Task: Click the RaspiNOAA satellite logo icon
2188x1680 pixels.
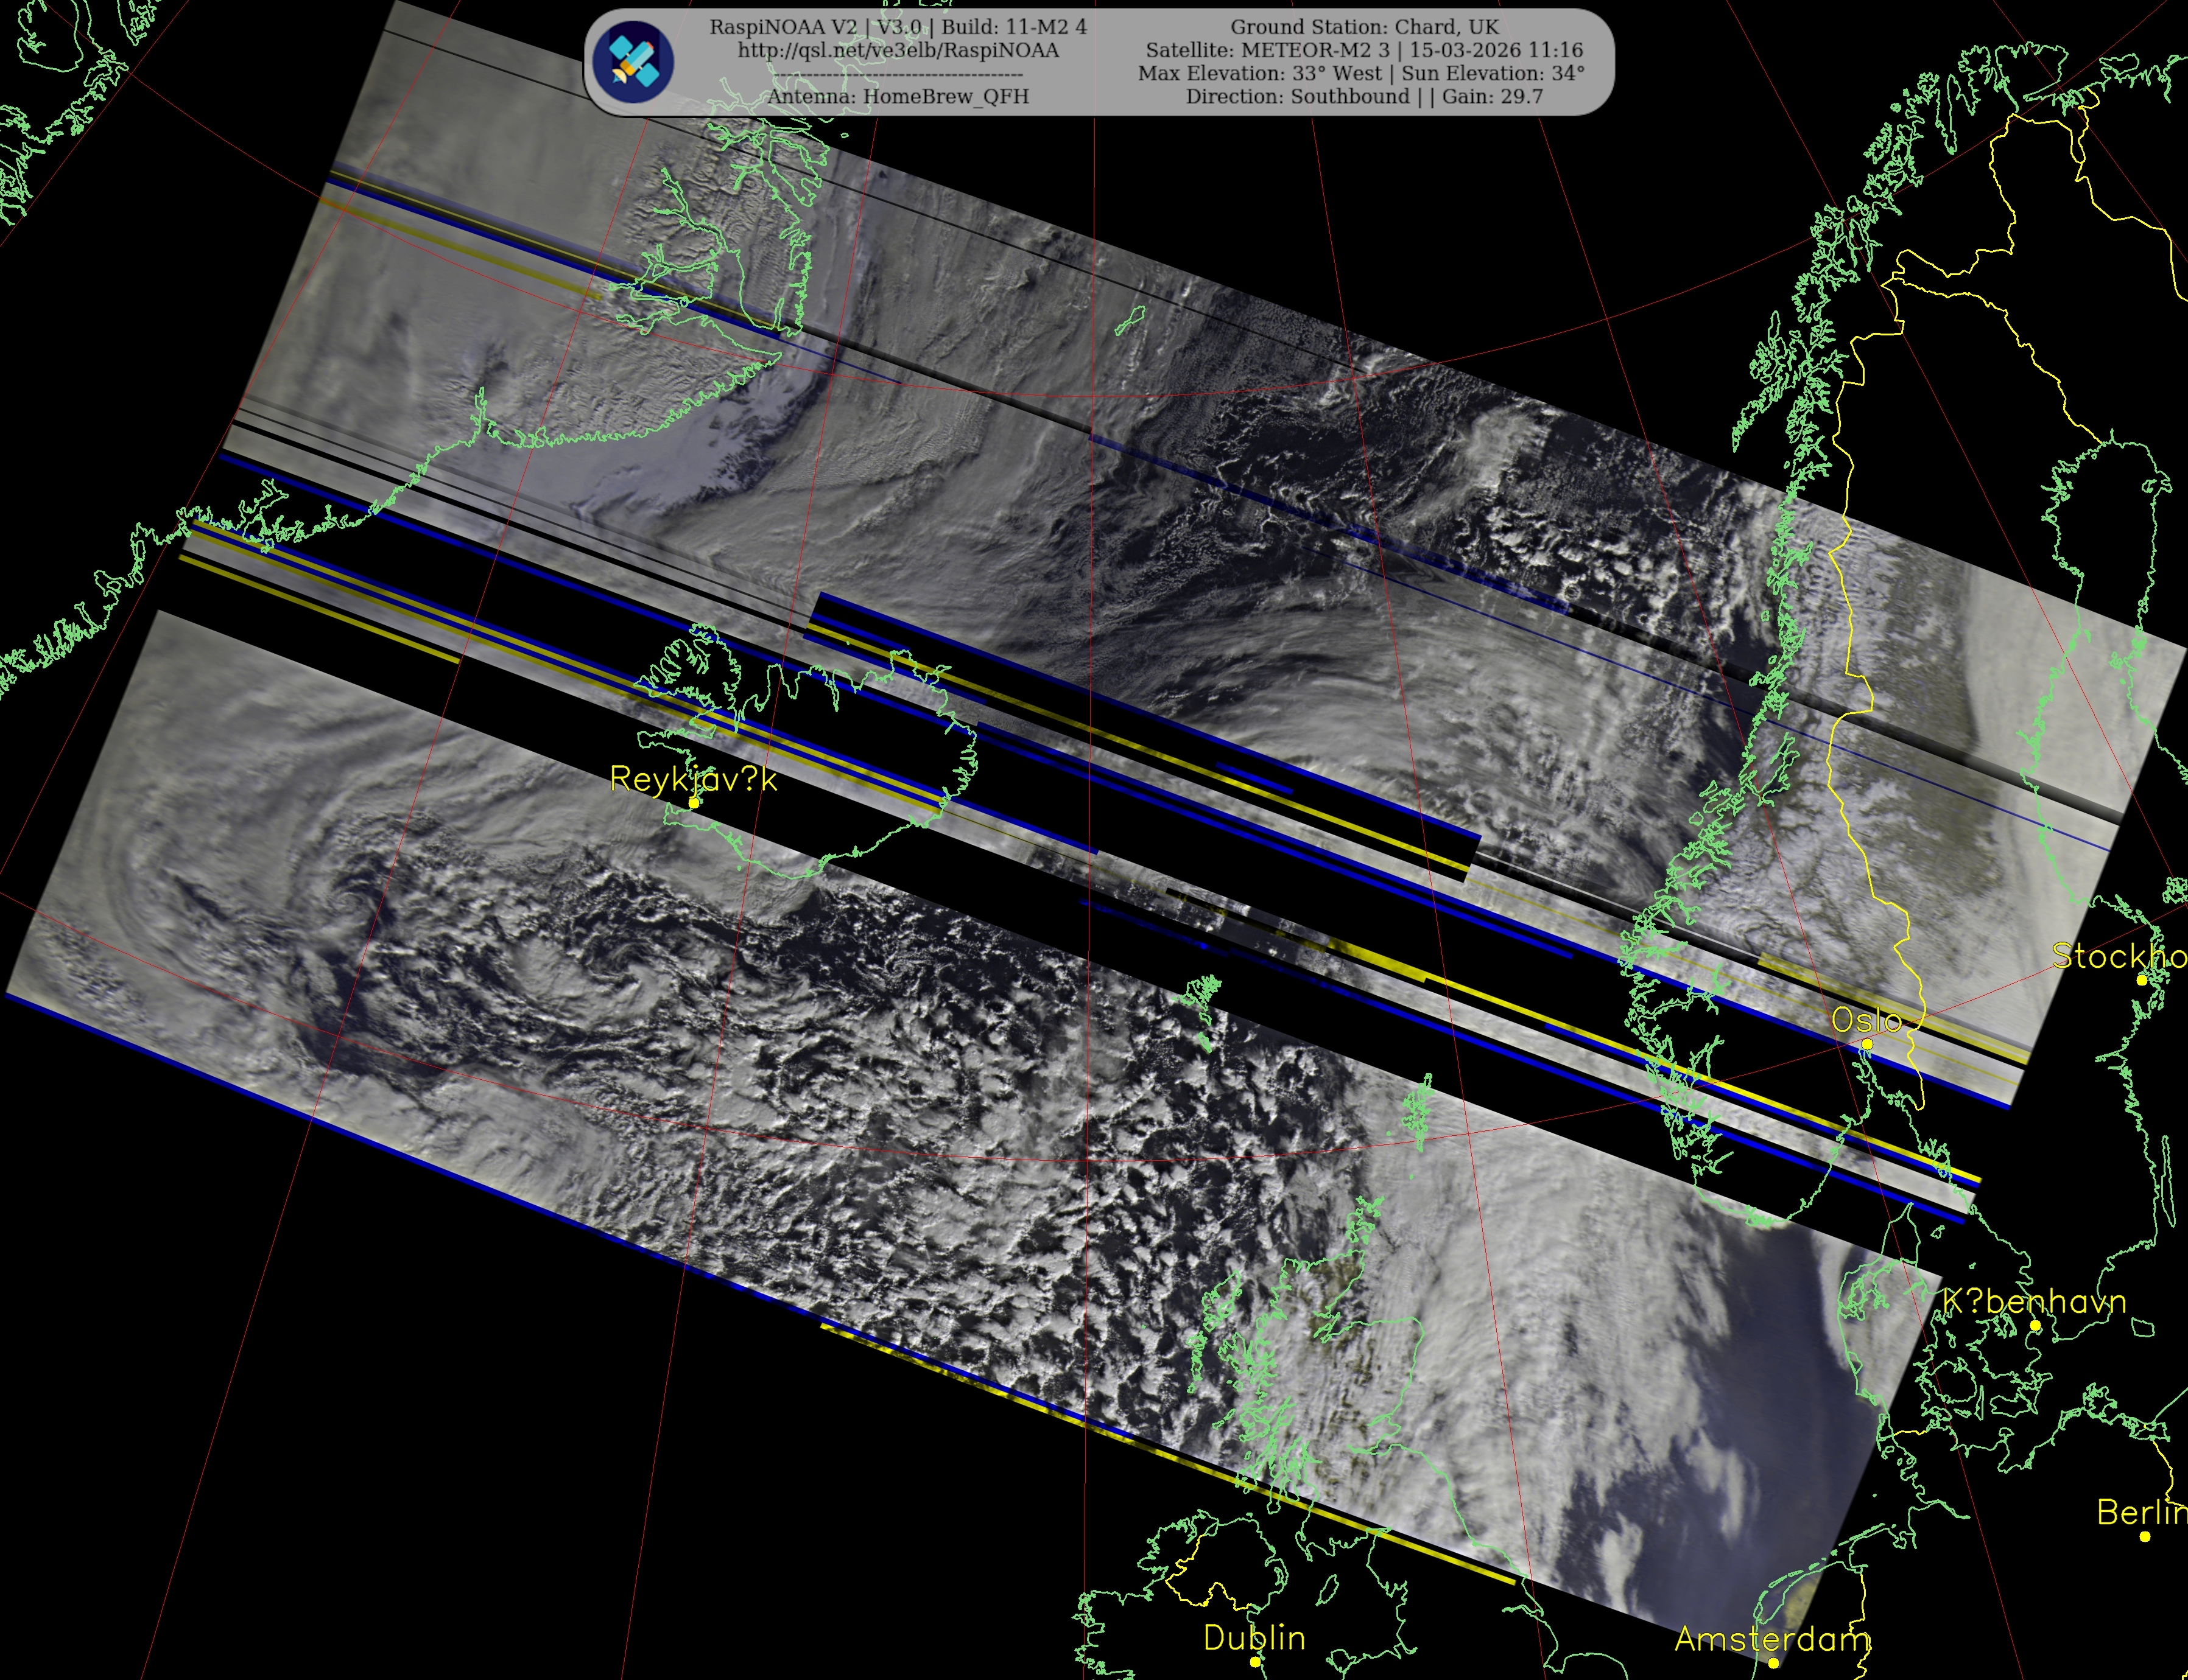Action: (x=632, y=62)
